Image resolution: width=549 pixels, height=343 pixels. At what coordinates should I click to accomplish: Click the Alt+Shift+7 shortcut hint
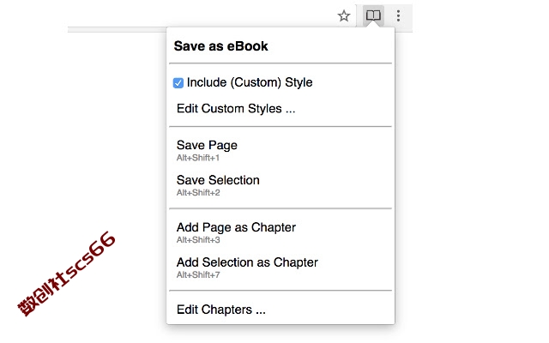click(198, 275)
